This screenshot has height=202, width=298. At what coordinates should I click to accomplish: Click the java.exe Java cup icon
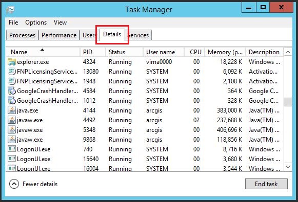click(12, 110)
